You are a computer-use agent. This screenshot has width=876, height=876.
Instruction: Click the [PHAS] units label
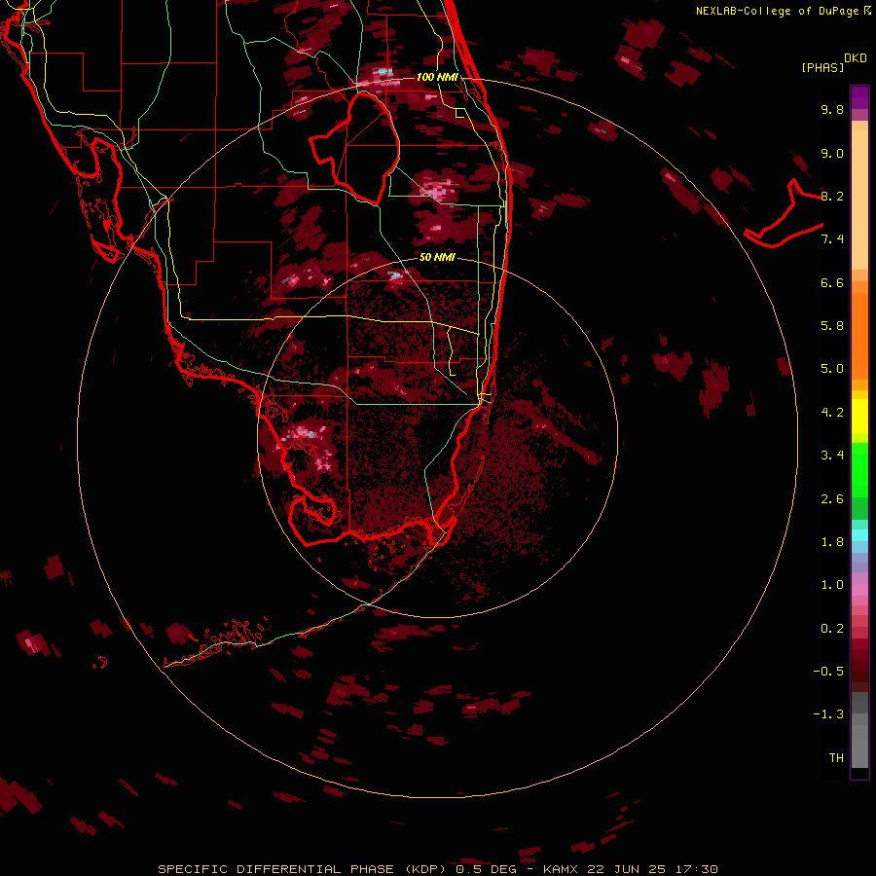822,68
